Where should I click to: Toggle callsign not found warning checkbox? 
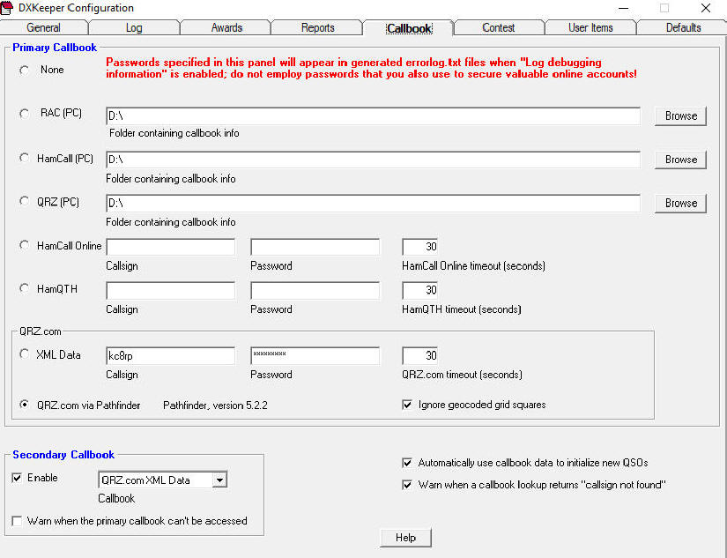407,485
